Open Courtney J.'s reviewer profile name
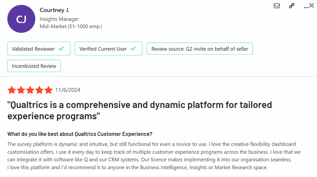 point(55,10)
